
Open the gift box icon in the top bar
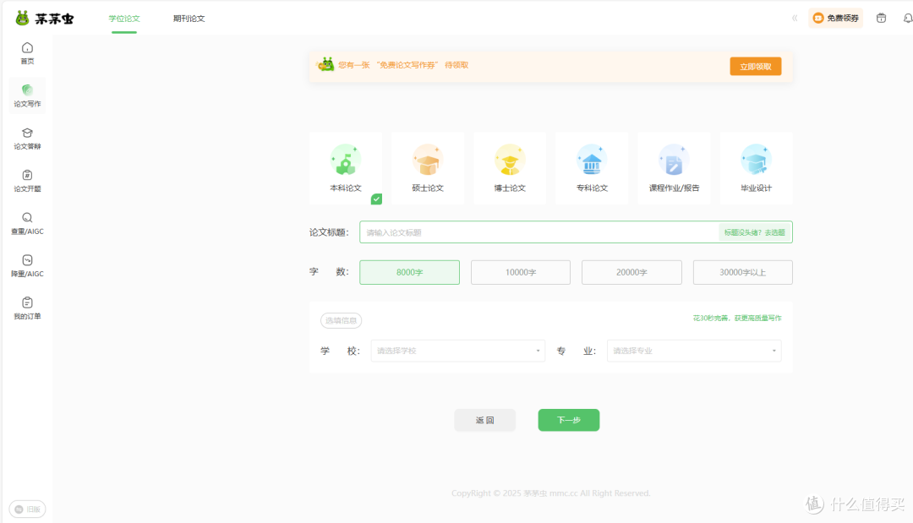click(881, 18)
